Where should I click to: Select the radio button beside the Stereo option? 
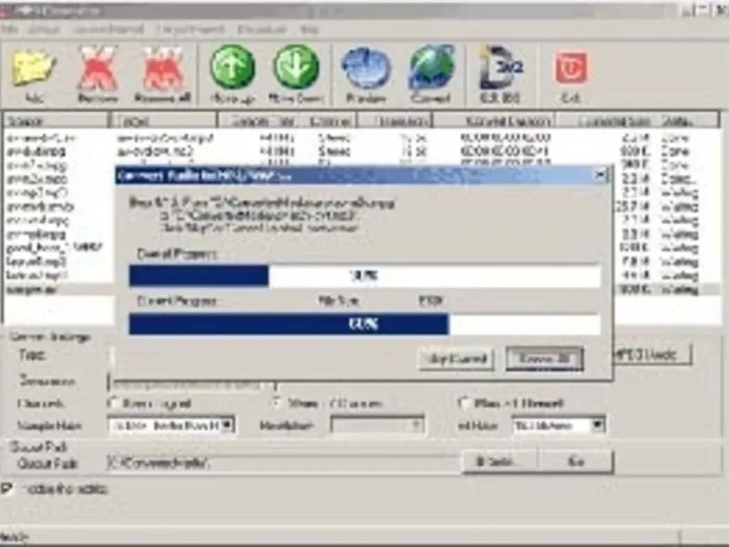278,402
